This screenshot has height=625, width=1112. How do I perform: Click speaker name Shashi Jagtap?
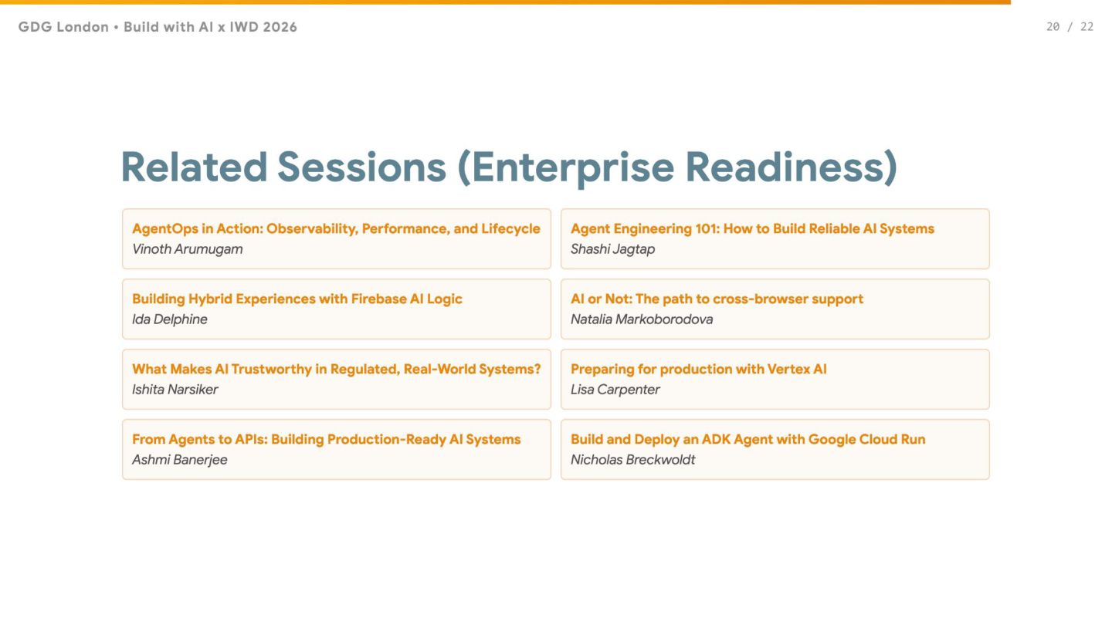[x=612, y=249]
